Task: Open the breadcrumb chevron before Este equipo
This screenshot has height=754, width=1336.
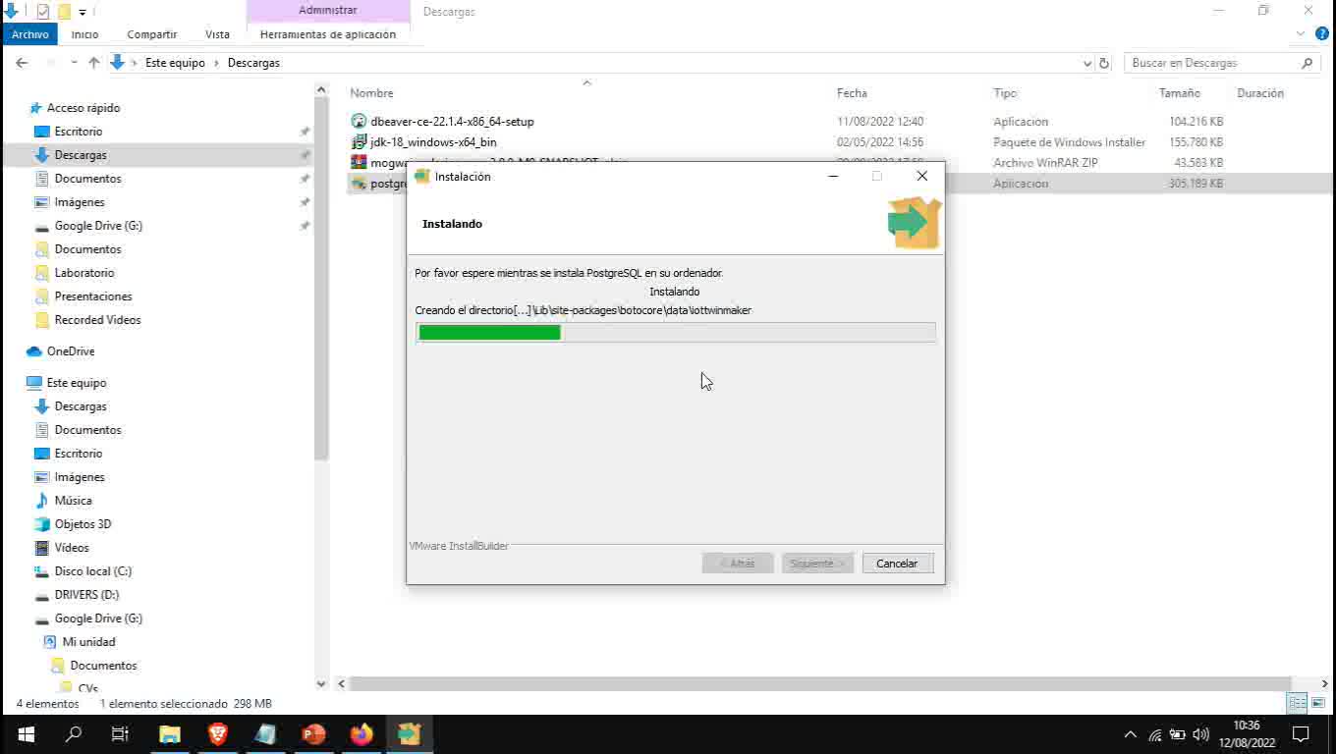Action: (136, 63)
